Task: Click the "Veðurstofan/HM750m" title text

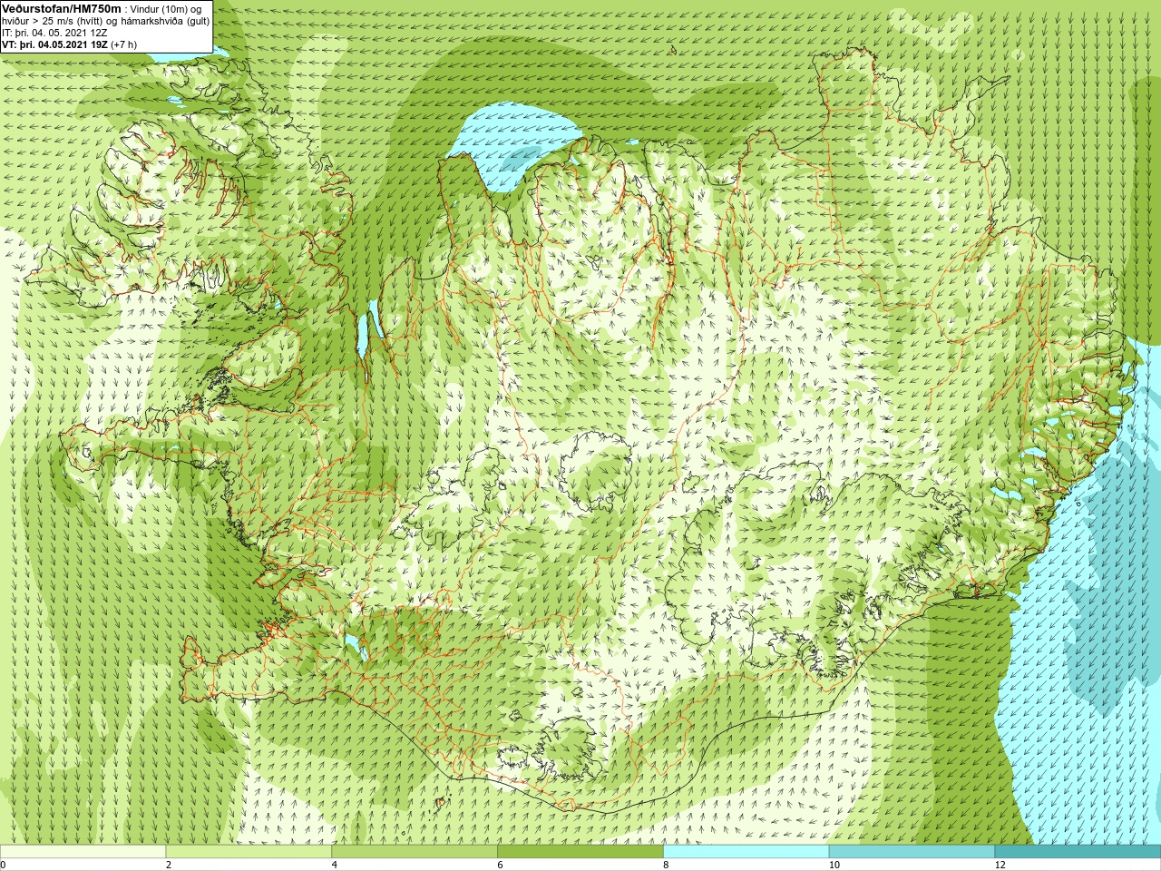Action: (x=62, y=8)
